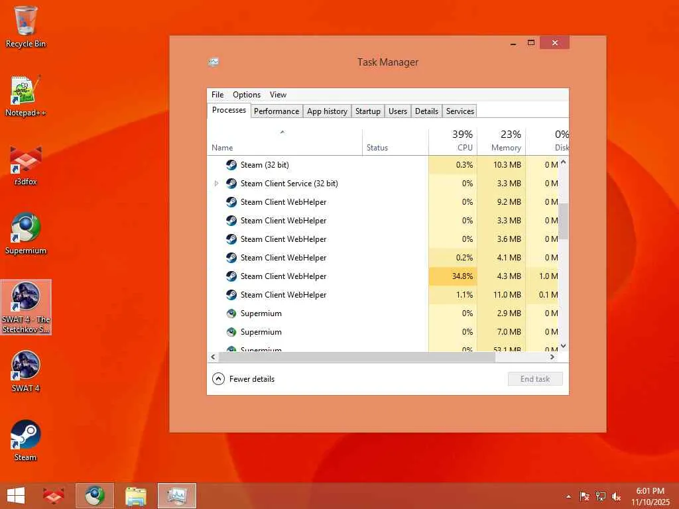Open File Explorer from the taskbar

click(136, 496)
